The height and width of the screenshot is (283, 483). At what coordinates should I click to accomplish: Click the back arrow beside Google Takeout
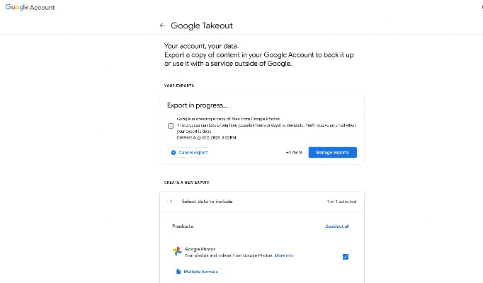coord(162,25)
